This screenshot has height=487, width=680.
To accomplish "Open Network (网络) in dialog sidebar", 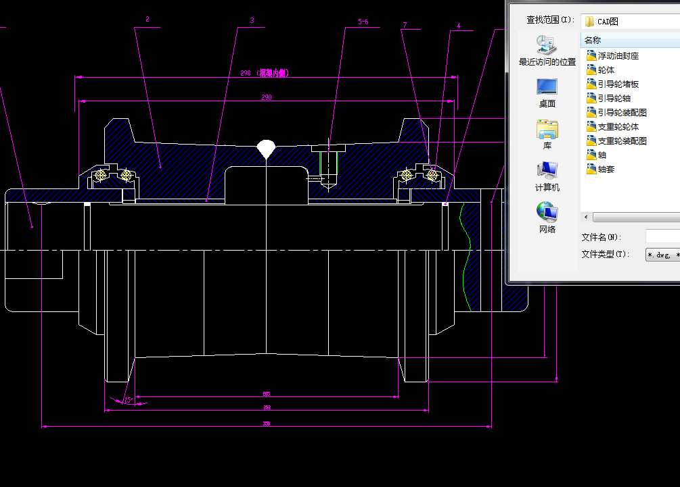I will pyautogui.click(x=547, y=218).
